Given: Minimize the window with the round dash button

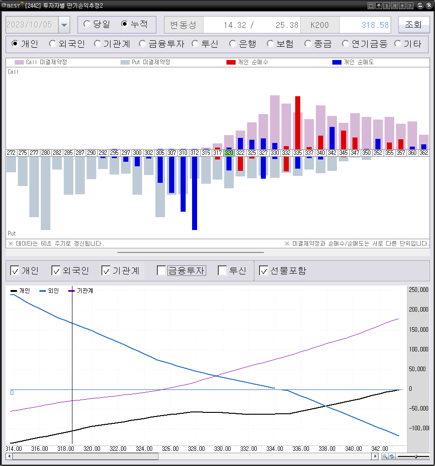Looking at the screenshot, I should (420, 5).
